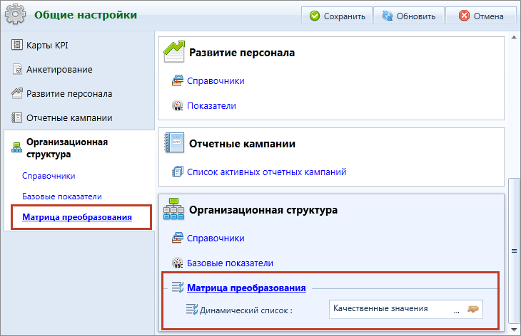Click the org chart icon in sidebar
Screen dimensions: 521x336
point(16,147)
